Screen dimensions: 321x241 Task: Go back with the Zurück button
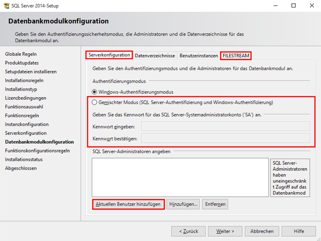point(188,231)
